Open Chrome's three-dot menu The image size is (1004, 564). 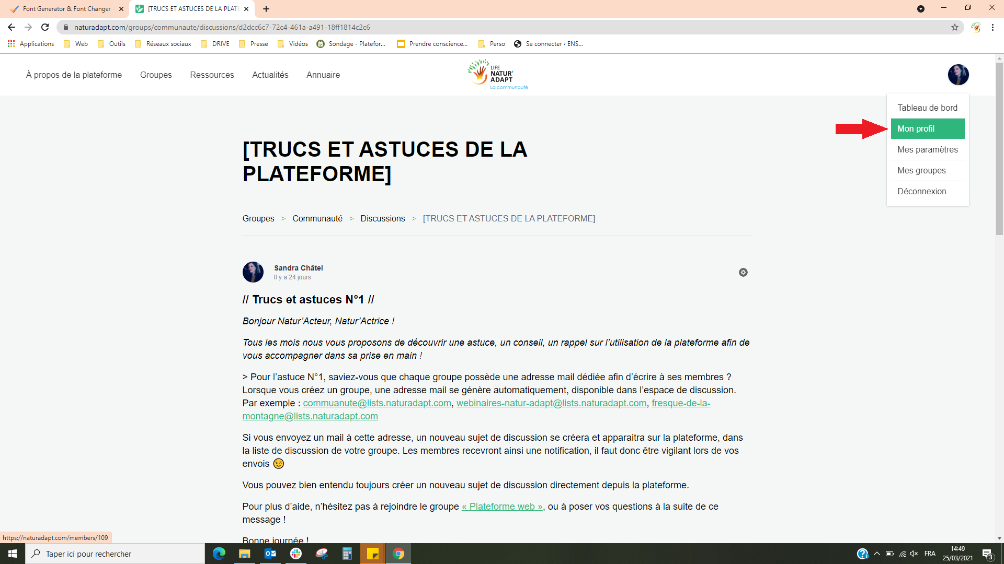tap(992, 27)
